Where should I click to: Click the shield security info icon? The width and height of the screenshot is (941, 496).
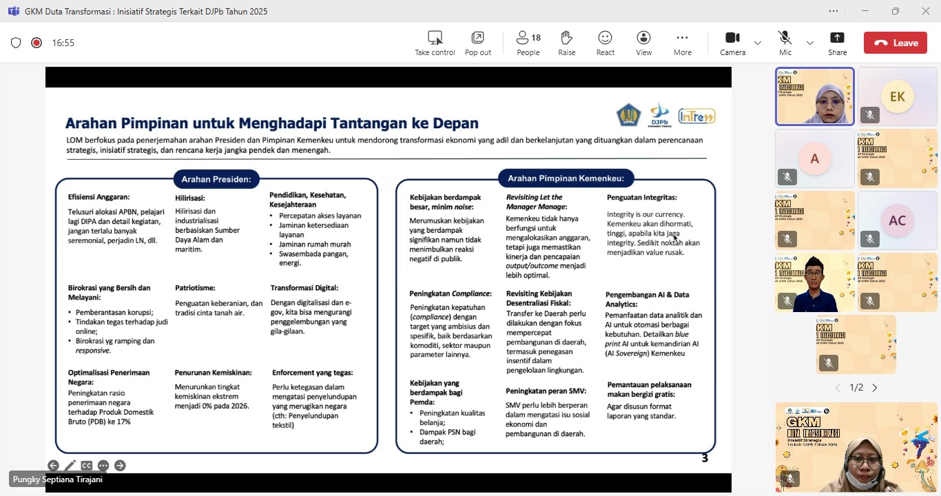[16, 43]
